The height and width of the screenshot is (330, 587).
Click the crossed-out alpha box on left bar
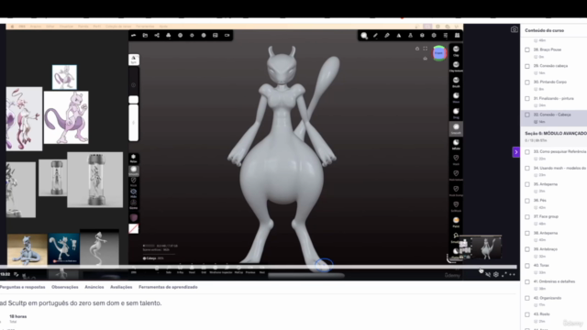(133, 228)
